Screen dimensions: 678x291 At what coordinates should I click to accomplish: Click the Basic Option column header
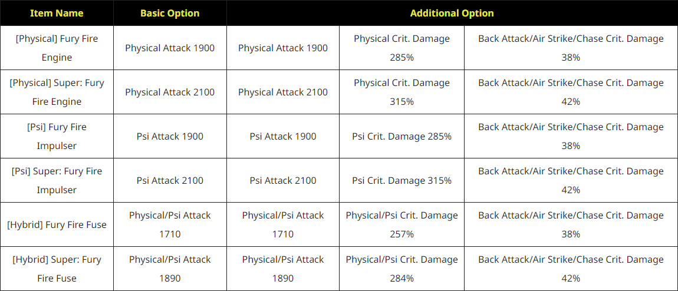pyautogui.click(x=170, y=13)
